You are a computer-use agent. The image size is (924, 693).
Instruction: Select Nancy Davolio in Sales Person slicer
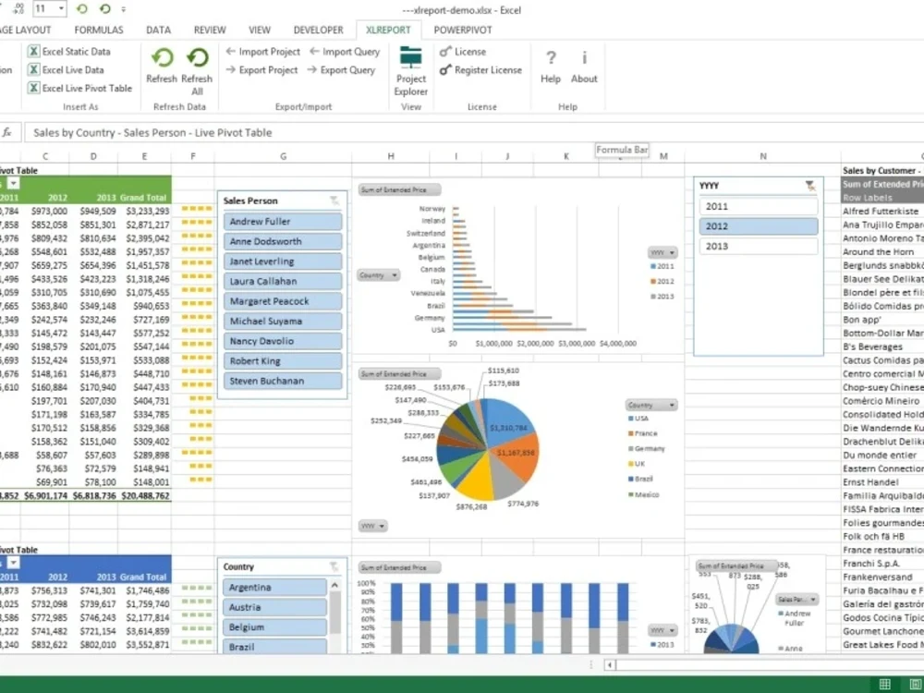click(282, 341)
